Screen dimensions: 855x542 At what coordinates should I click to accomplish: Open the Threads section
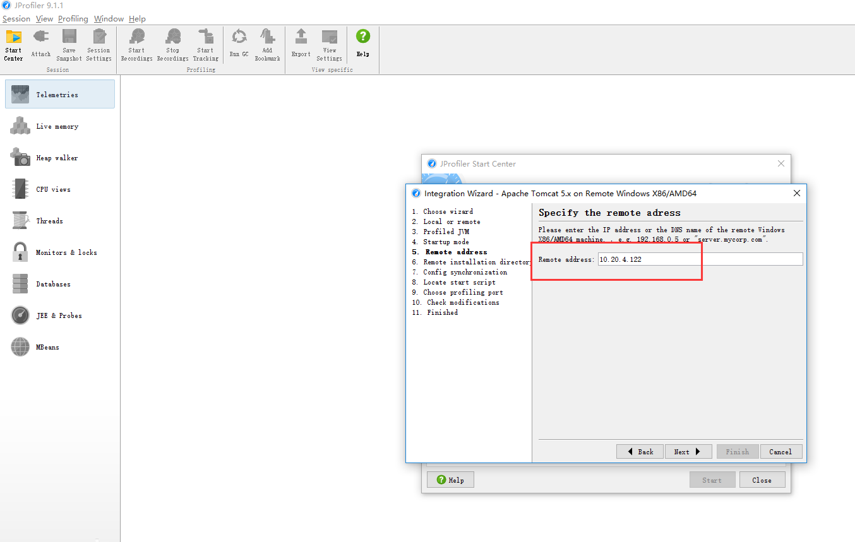pyautogui.click(x=60, y=221)
